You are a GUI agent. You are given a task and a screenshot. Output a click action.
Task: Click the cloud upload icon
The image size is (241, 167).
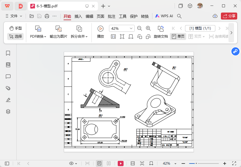[215, 16]
